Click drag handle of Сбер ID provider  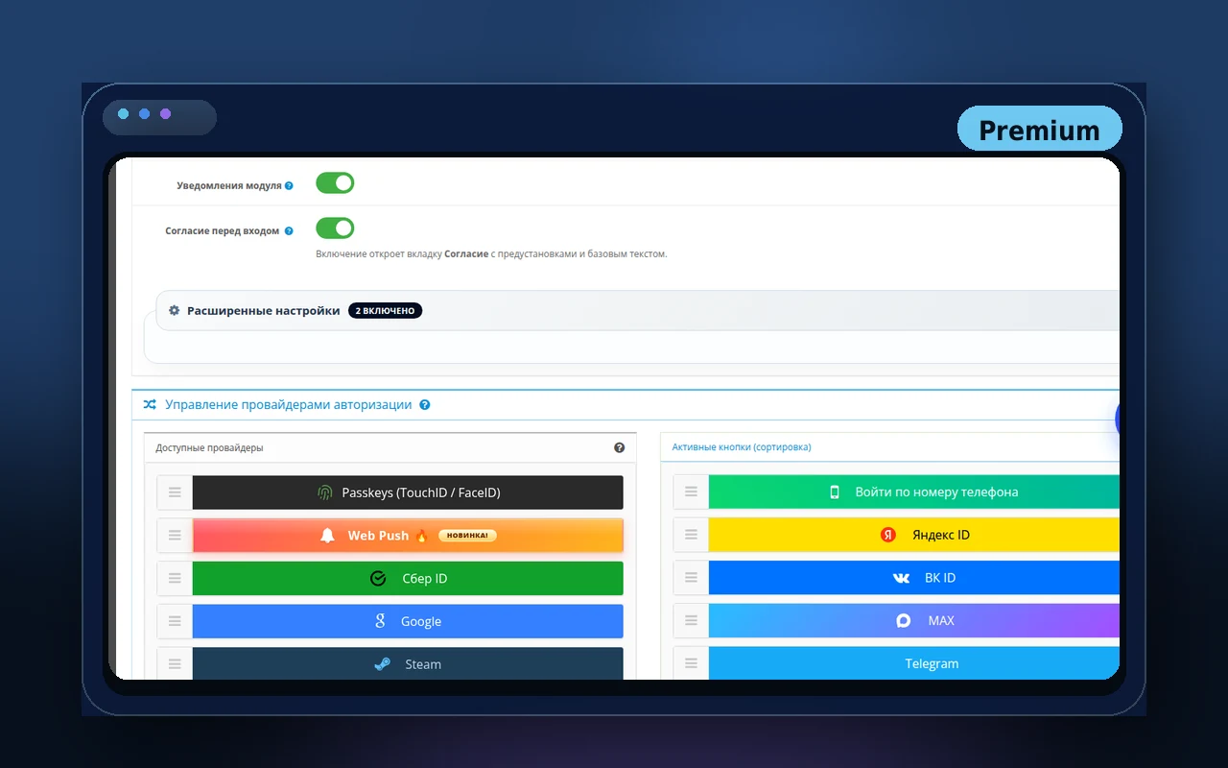coord(175,579)
